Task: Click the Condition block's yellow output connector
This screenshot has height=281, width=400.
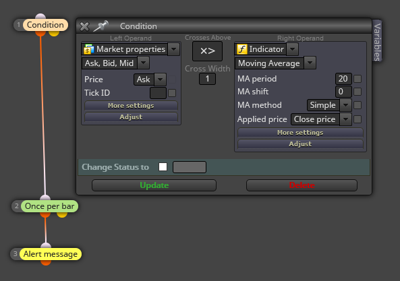Action: click(x=54, y=34)
